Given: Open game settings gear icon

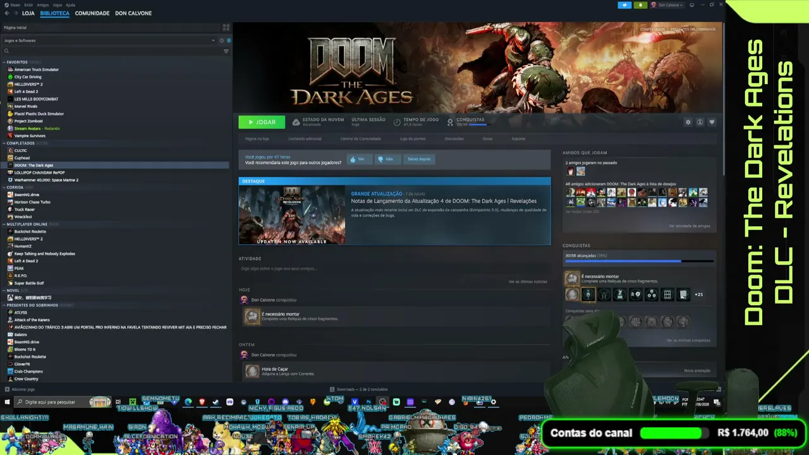Looking at the screenshot, I should coord(688,122).
